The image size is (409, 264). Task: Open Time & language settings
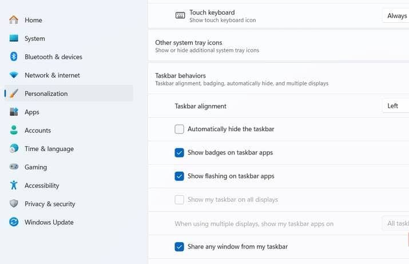coord(69,148)
